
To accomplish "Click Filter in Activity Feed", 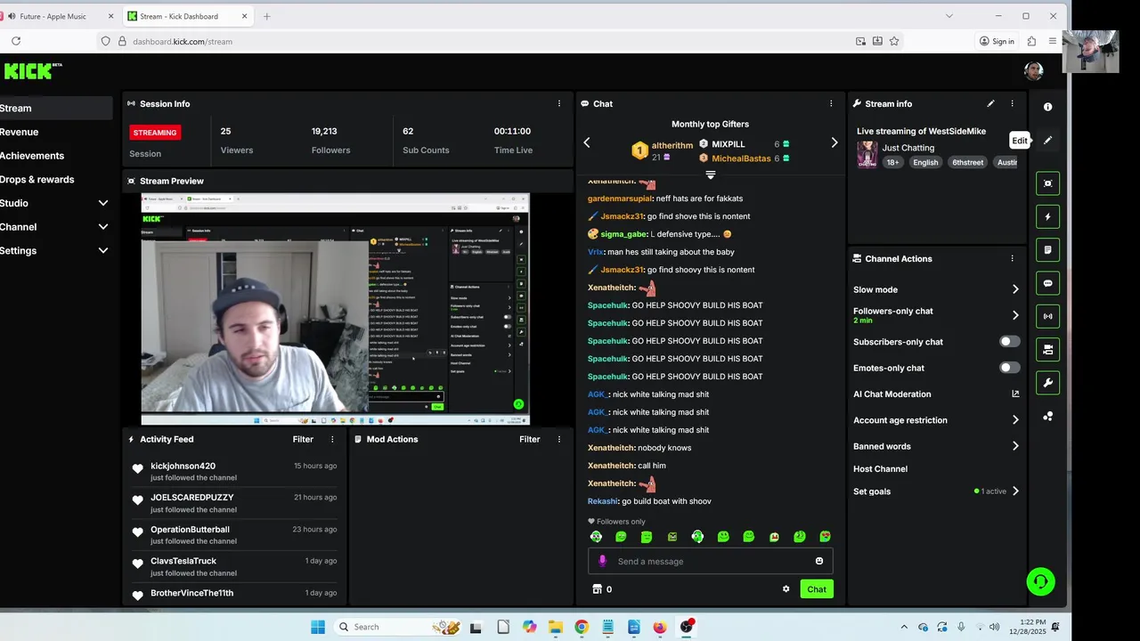I will [303, 439].
